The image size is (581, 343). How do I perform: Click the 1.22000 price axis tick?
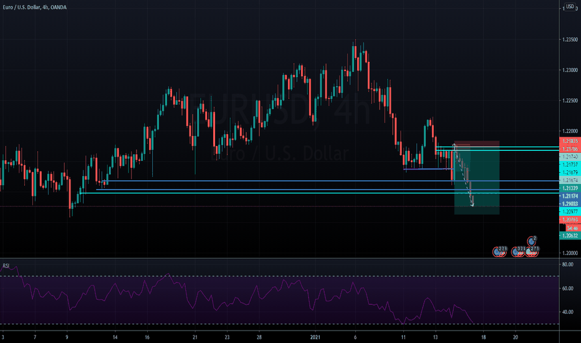[x=570, y=131]
